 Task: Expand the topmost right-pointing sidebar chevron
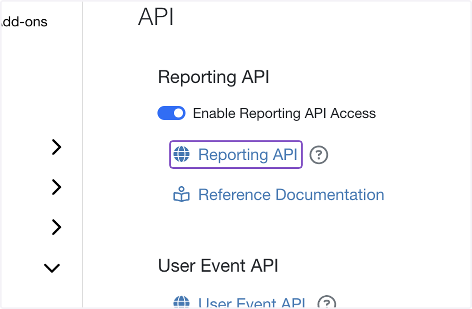(x=57, y=148)
